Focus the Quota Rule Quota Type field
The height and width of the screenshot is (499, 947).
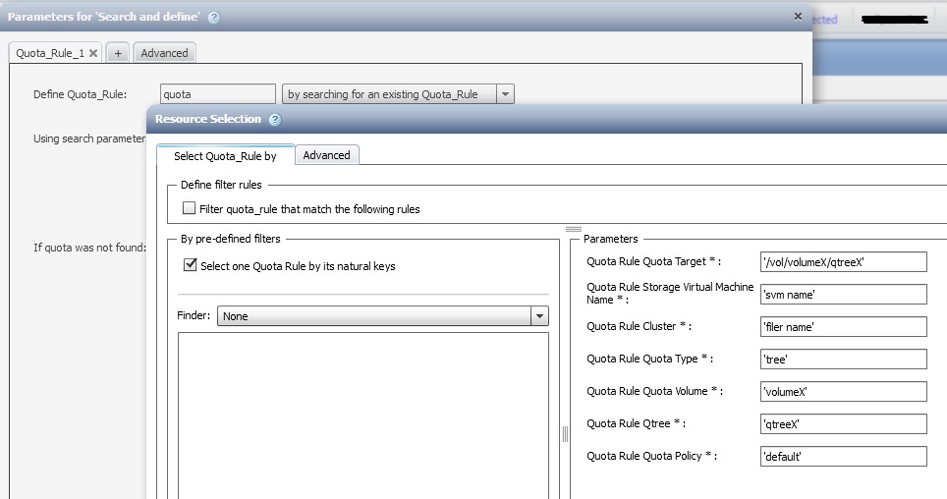843,359
